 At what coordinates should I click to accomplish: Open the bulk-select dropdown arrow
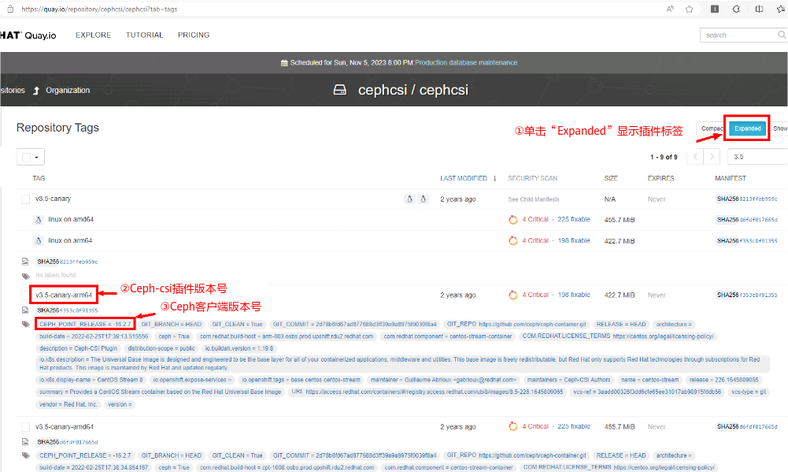click(37, 158)
